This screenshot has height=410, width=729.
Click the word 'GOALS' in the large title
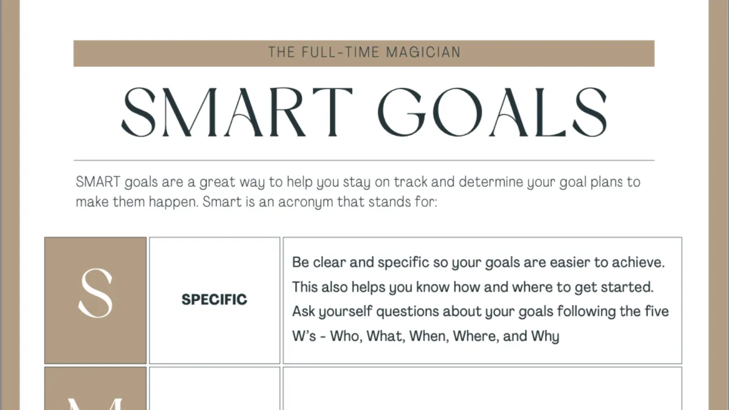[x=493, y=113]
